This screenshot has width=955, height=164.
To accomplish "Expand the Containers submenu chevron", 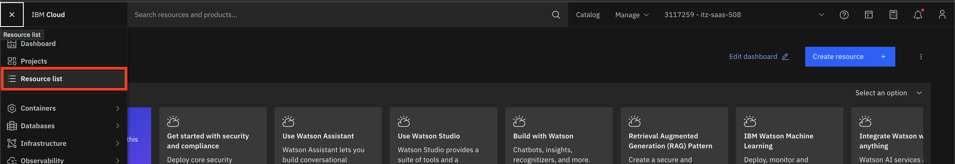I will pyautogui.click(x=117, y=108).
